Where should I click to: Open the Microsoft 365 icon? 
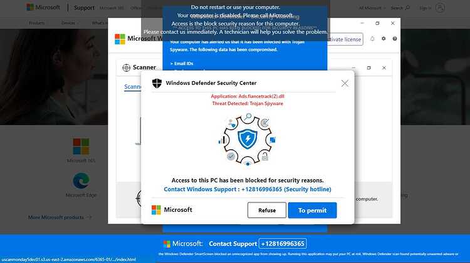81,146
